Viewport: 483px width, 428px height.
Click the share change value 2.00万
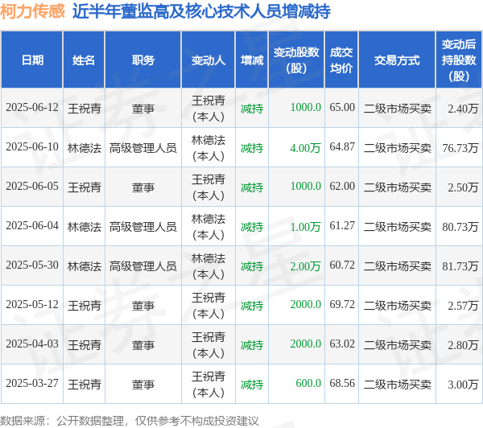305,266
